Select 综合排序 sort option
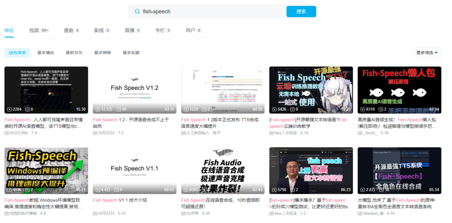Screen dimensions: 452x223 (17, 53)
